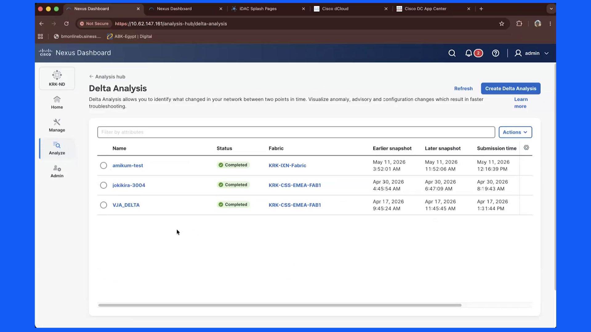Open the Chrome three-dot menu

[550, 24]
